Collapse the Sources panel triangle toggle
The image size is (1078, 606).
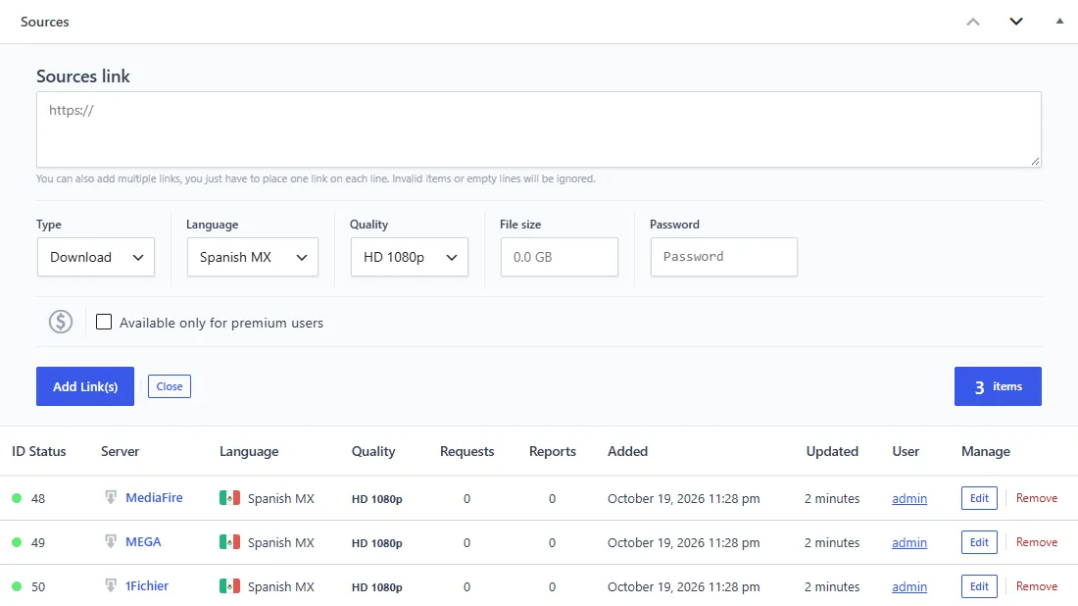click(x=1059, y=22)
